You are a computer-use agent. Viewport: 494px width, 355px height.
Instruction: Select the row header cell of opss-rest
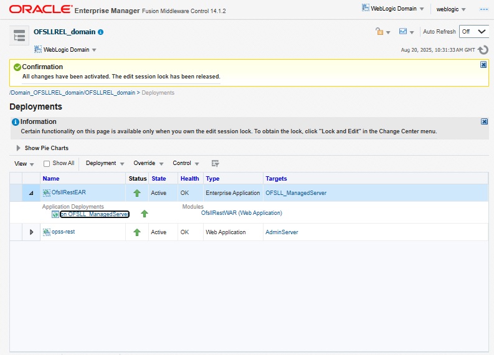tap(16, 232)
